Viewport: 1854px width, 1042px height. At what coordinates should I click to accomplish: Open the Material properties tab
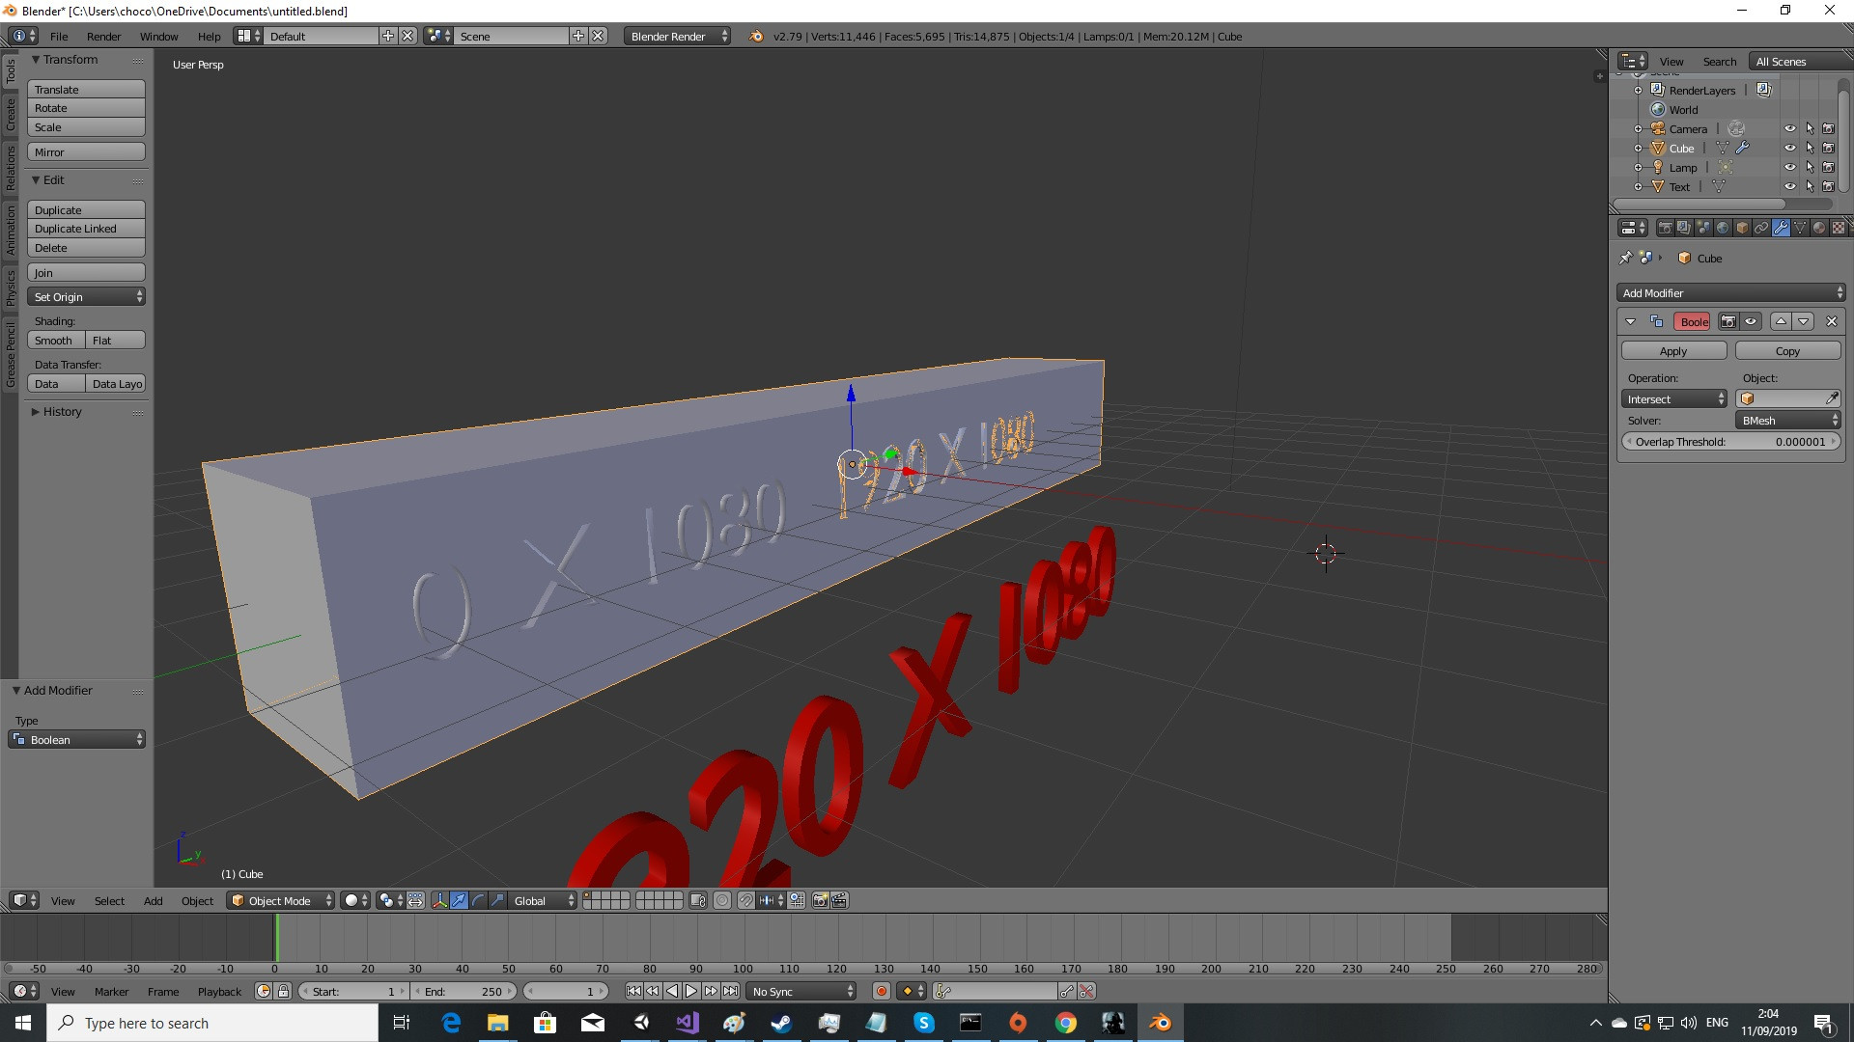pos(1819,228)
